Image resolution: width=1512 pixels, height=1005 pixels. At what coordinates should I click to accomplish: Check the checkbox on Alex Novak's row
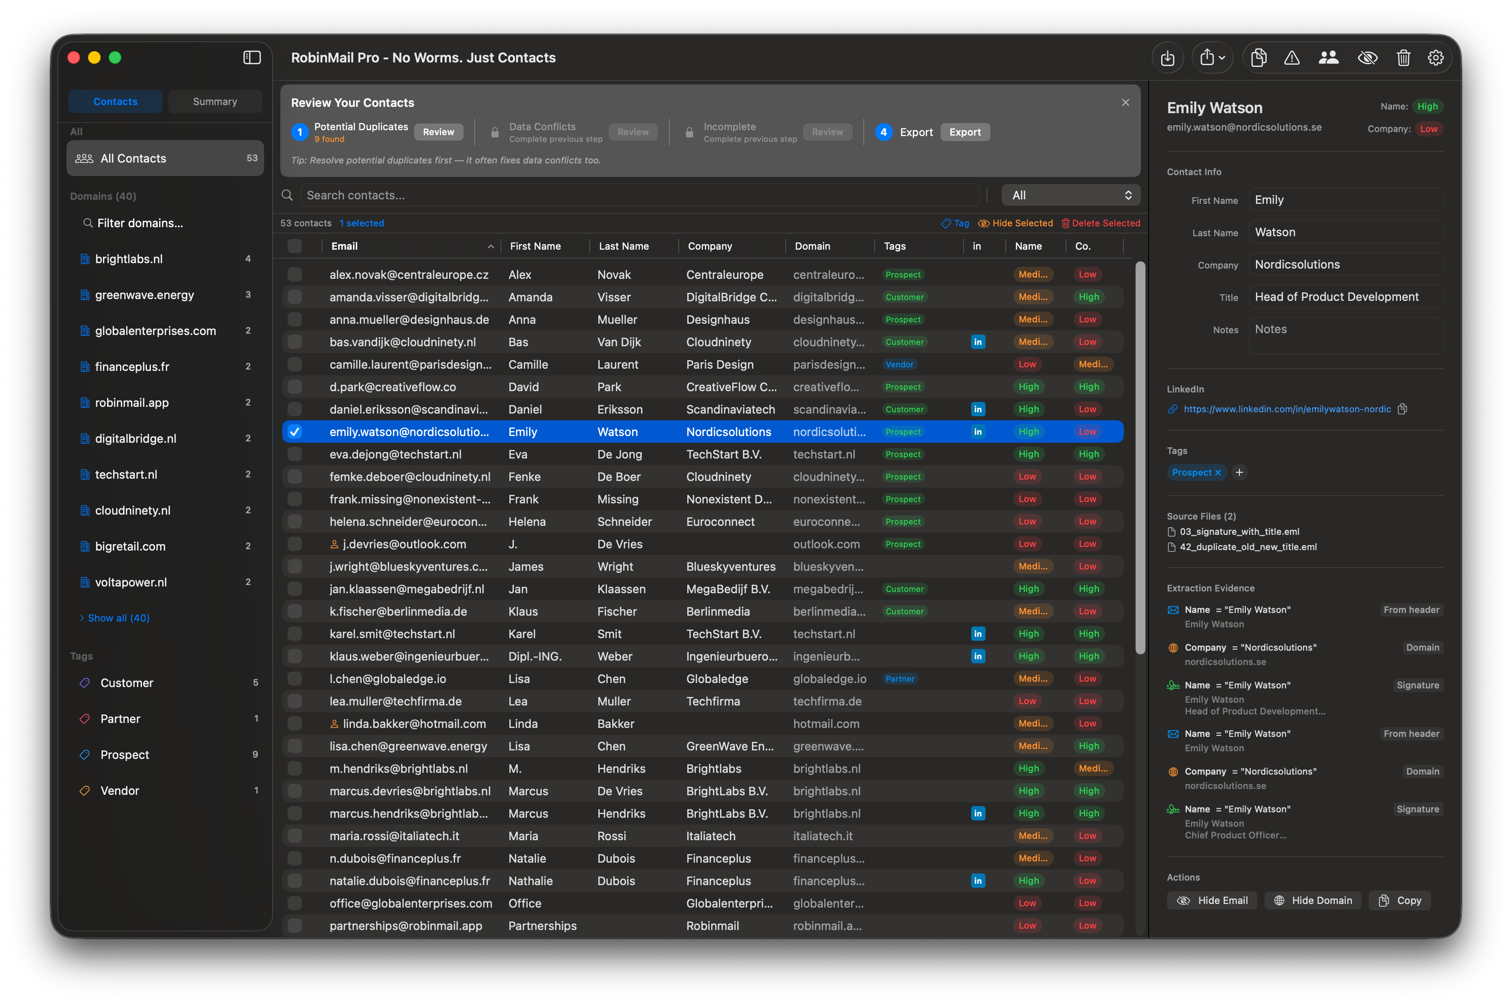[295, 274]
